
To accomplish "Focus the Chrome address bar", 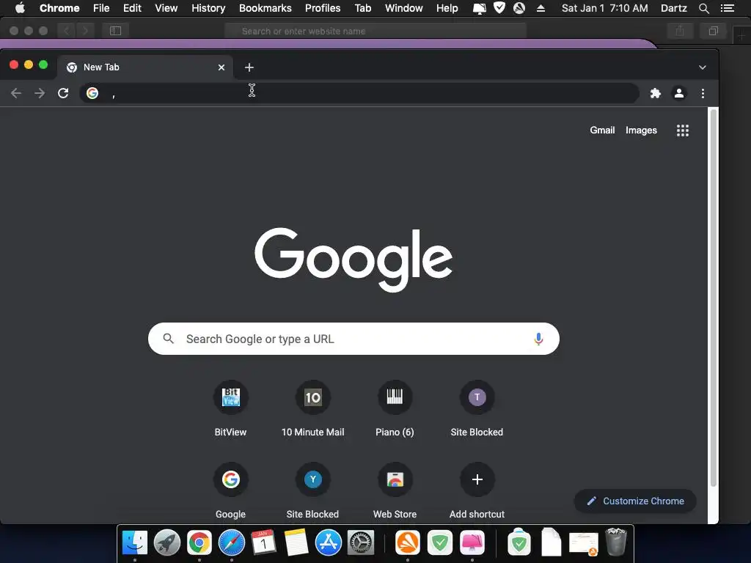I will pyautogui.click(x=359, y=93).
